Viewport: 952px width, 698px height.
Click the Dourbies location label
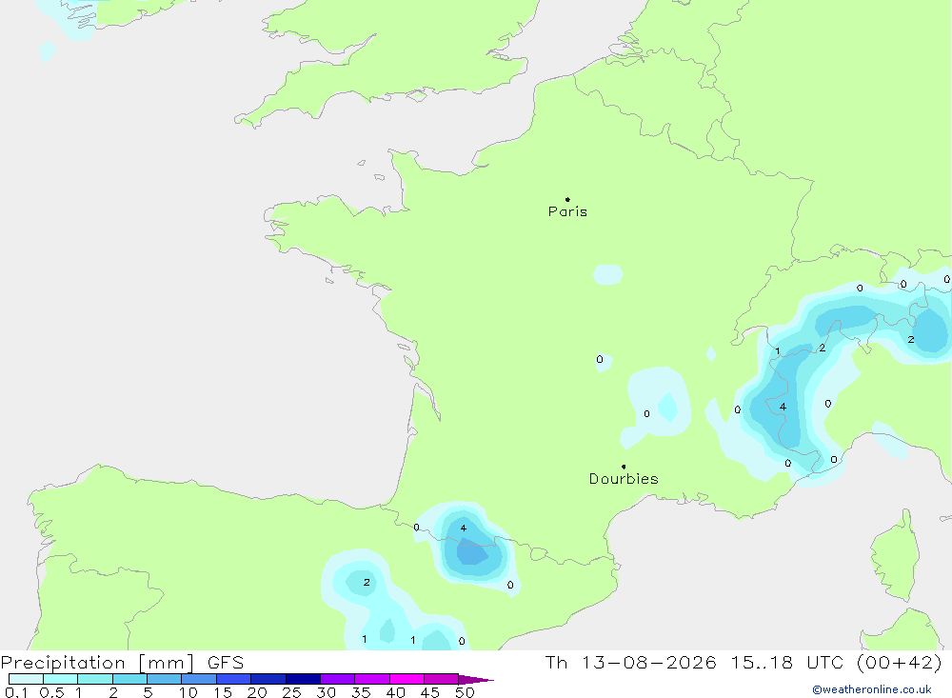tap(624, 479)
